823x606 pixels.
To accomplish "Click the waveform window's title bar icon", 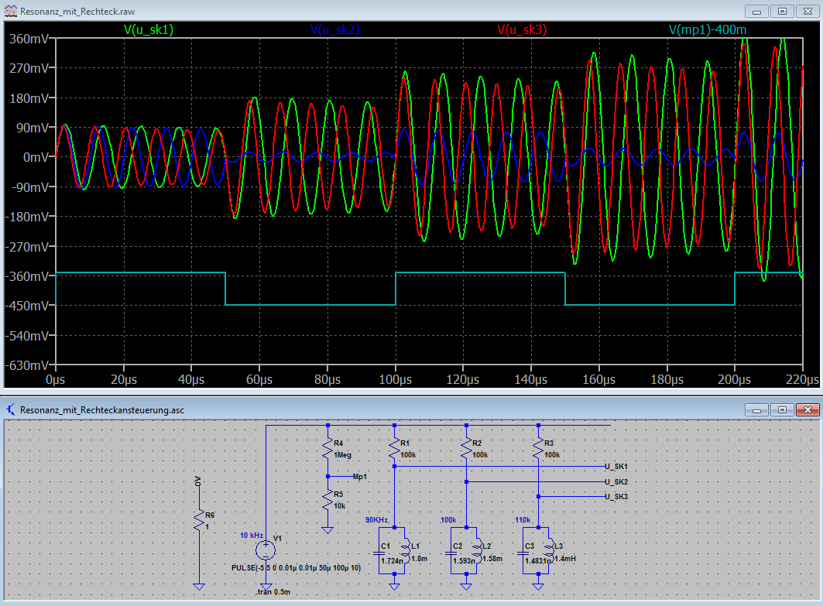I will (12, 12).
